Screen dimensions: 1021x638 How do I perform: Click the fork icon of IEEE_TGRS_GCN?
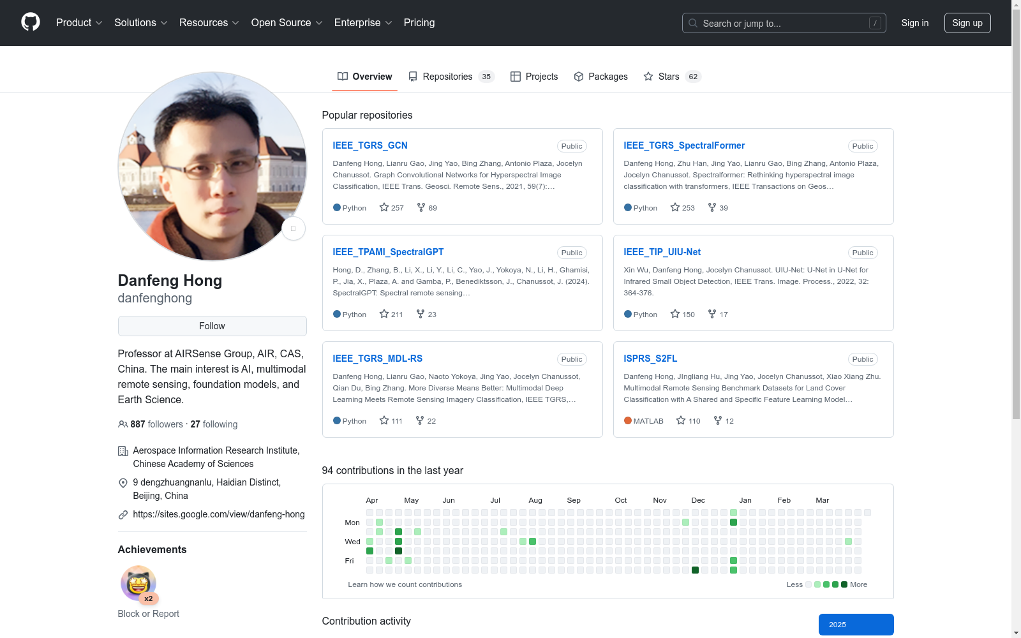coord(421,207)
